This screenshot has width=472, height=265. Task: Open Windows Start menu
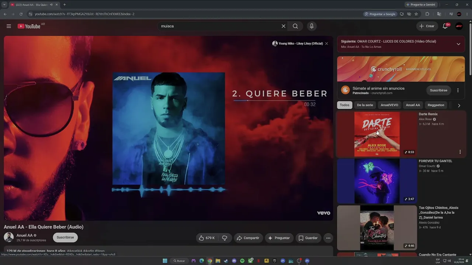click(x=165, y=261)
